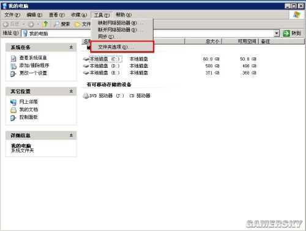The image size is (306, 231).
Task: Click the Forward arrow toolbar icon
Action: [31, 24]
